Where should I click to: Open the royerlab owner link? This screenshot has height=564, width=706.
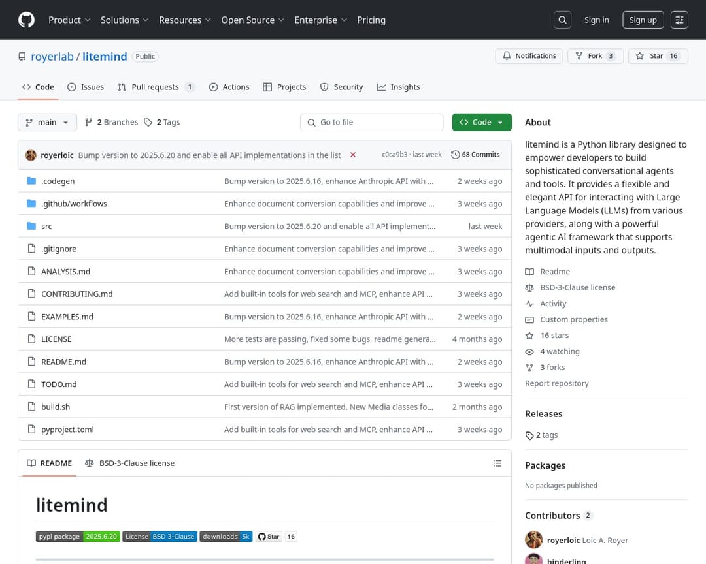point(52,57)
